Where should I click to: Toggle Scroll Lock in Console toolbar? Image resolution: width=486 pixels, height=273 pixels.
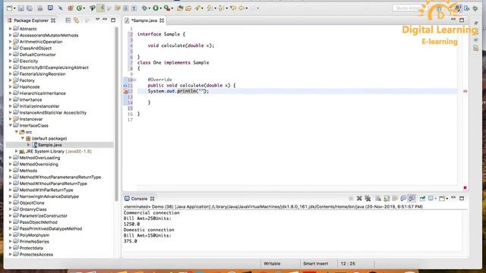point(387,199)
